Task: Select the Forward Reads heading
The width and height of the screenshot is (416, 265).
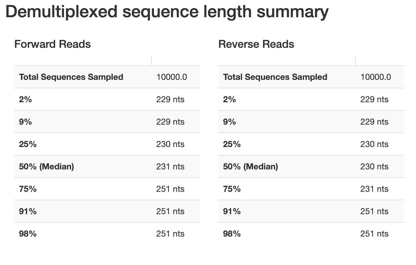Action: tap(52, 44)
